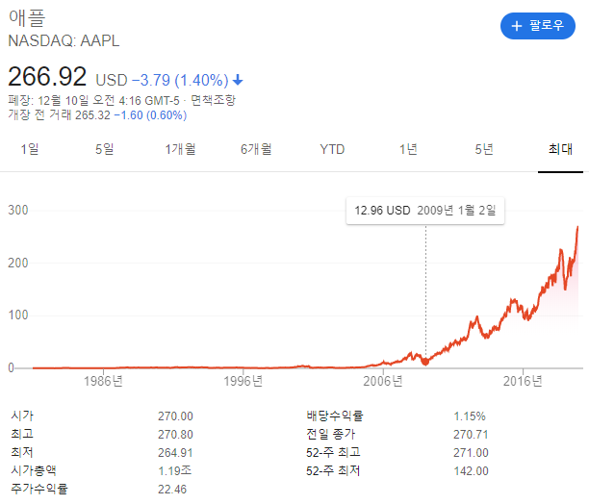Click the pre-market price 265.32
Viewport: 589px width, 504px height.
(x=92, y=115)
